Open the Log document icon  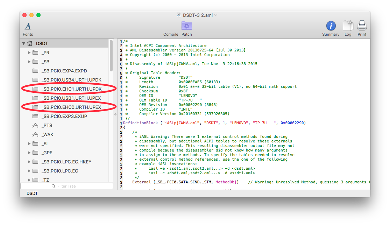click(348, 26)
